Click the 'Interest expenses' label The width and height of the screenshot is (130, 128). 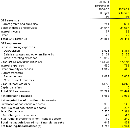tap(12, 66)
